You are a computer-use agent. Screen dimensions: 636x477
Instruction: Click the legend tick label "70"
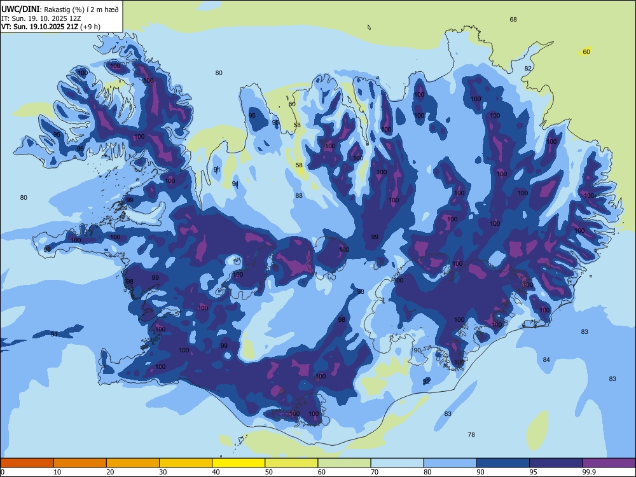click(x=375, y=472)
